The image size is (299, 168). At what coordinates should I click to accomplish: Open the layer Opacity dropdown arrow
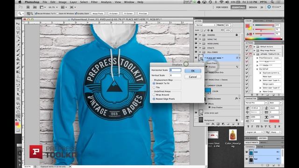[x=232, y=25]
